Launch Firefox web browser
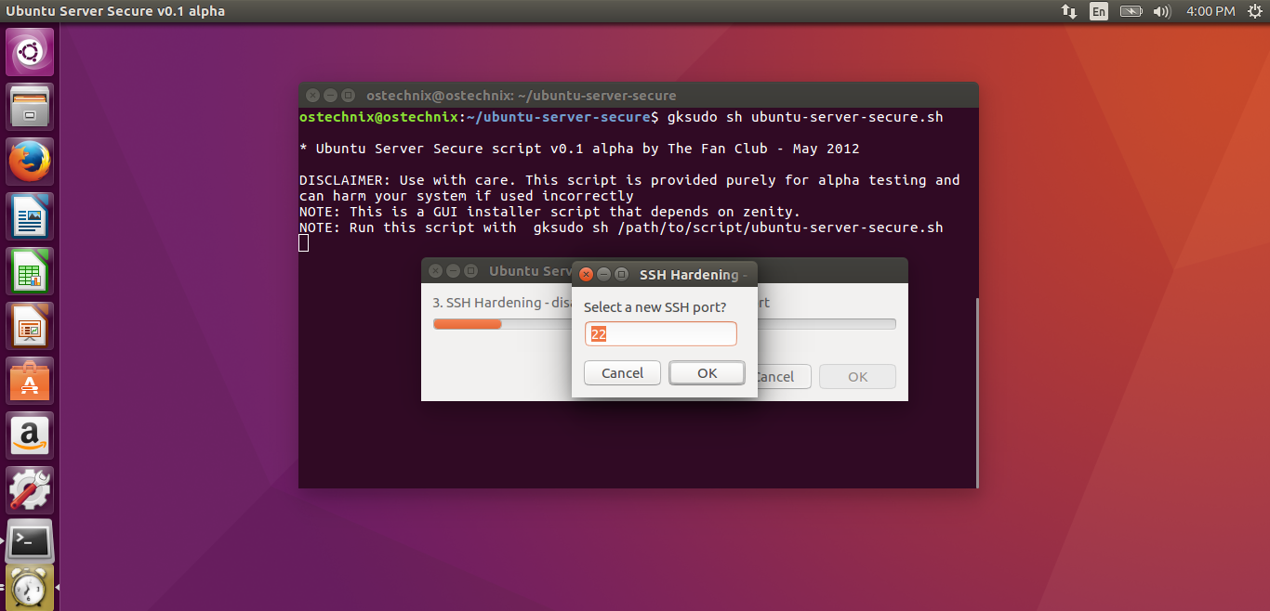This screenshot has height=611, width=1270. [31, 162]
